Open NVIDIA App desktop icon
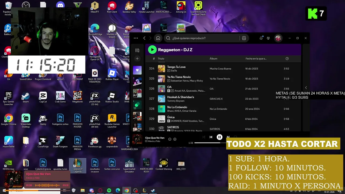This screenshot has height=194, width=345. click(8, 165)
